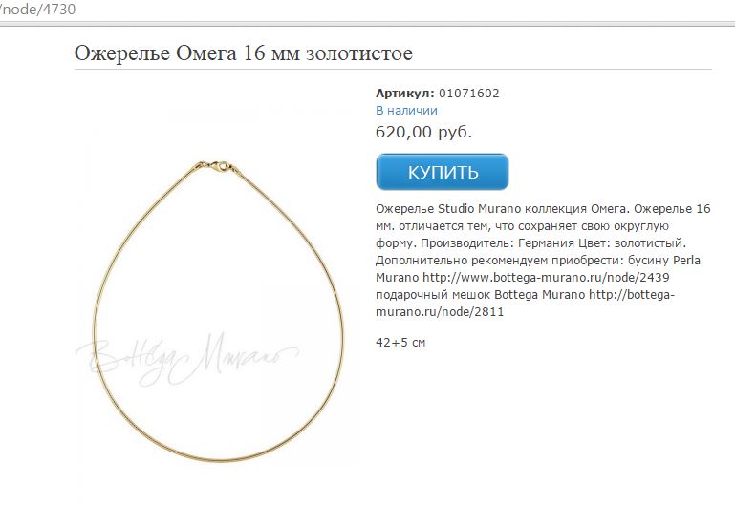Click the 42+5 см size text
735x505 pixels.
[400, 343]
